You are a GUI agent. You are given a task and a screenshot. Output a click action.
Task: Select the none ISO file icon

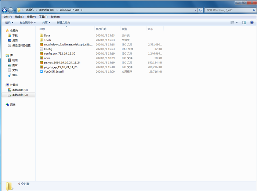click(41, 58)
